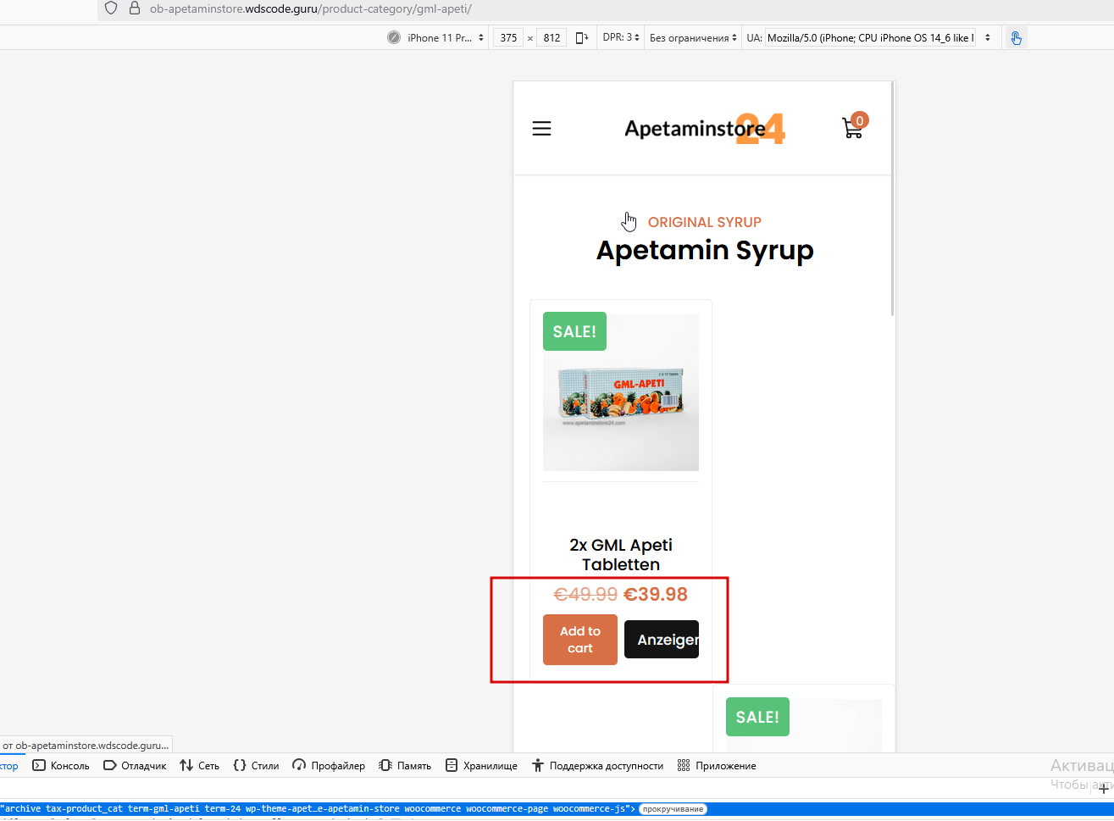
Task: Open the iPhone 11 Pro device dropdown
Action: point(446,37)
